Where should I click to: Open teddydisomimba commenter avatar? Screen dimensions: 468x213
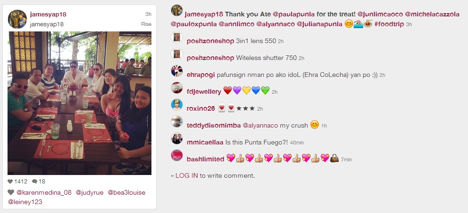tap(177, 122)
